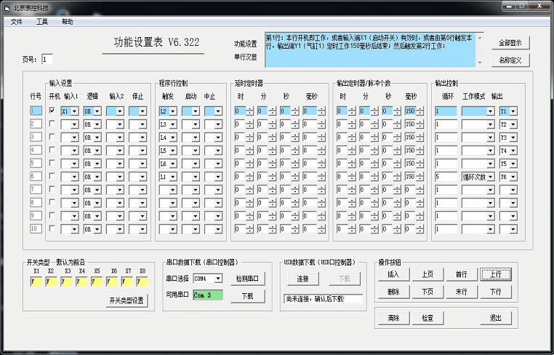Adjust 输出定时器 毫秒 stepper showing 150 in row 1
This screenshot has width=554, height=355.
(x=419, y=111)
